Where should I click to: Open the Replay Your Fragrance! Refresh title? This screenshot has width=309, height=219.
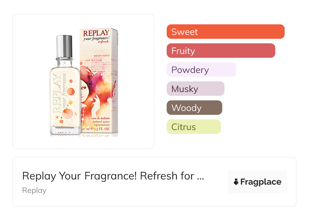pyautogui.click(x=113, y=176)
